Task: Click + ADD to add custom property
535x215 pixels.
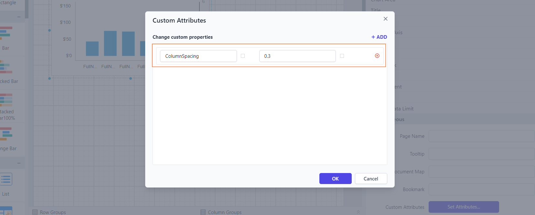Action: coord(379,37)
